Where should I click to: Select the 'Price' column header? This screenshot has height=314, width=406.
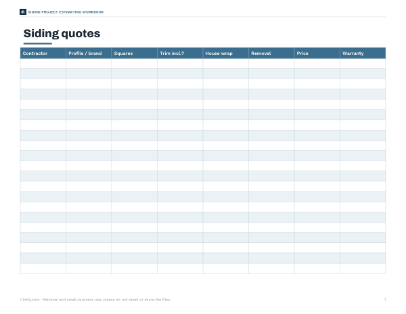pyautogui.click(x=317, y=53)
